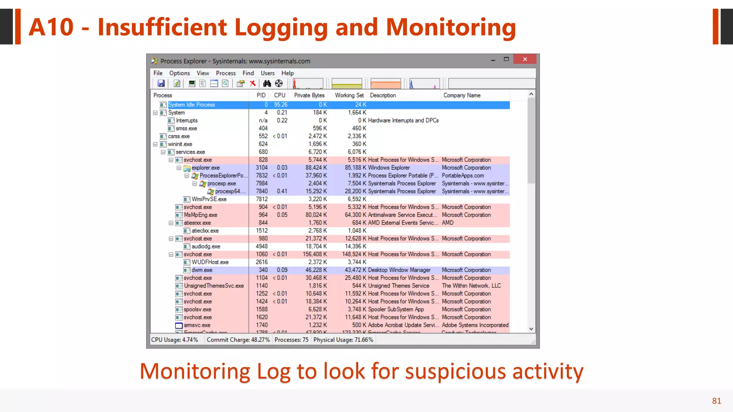Screen dimensions: 733x412
Task: Click the red X Kill Process icon
Action: pyautogui.click(x=253, y=83)
